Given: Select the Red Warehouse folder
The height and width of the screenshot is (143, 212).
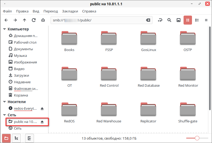Looking at the screenshot, I should 109,113.
